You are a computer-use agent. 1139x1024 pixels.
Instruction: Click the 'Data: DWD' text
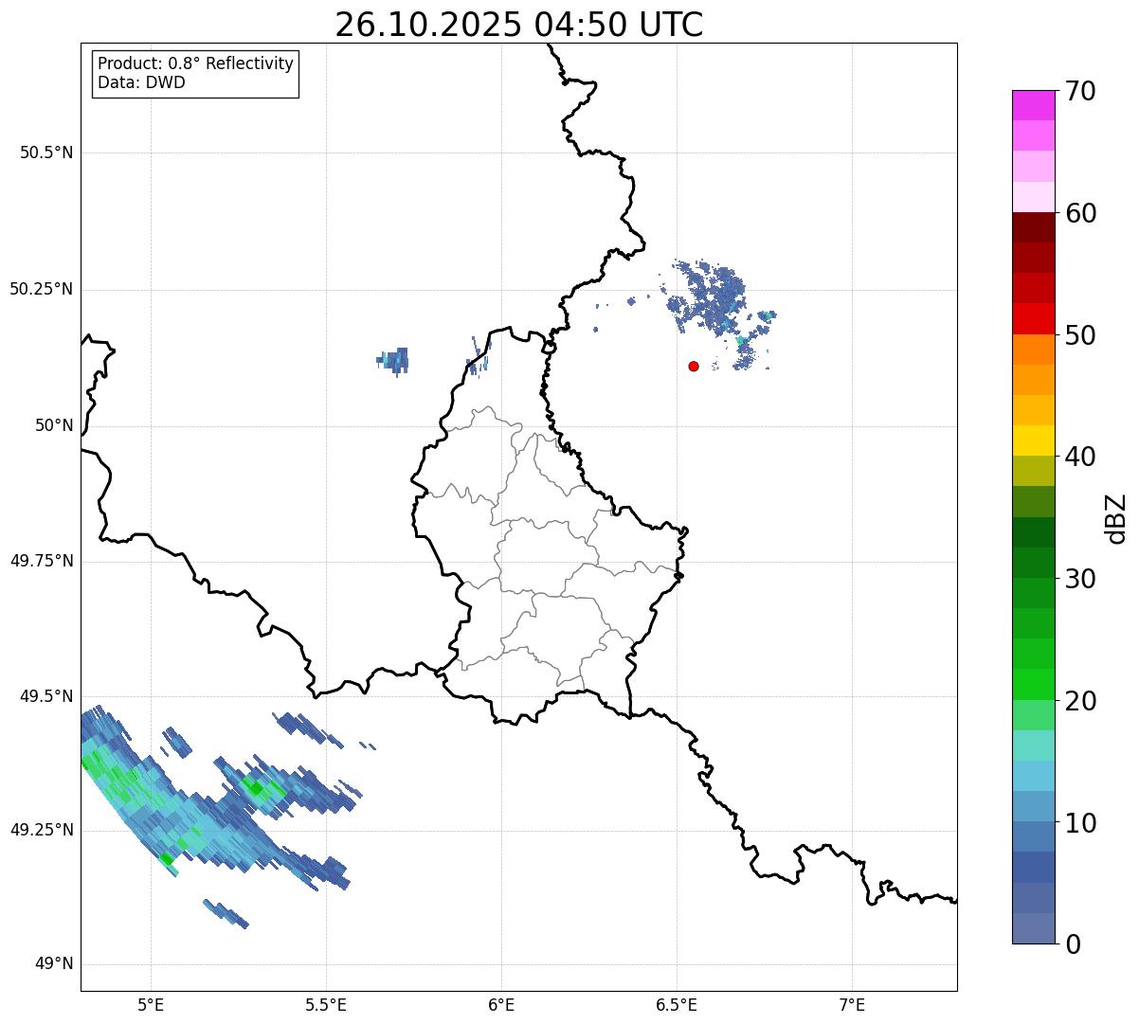[142, 82]
